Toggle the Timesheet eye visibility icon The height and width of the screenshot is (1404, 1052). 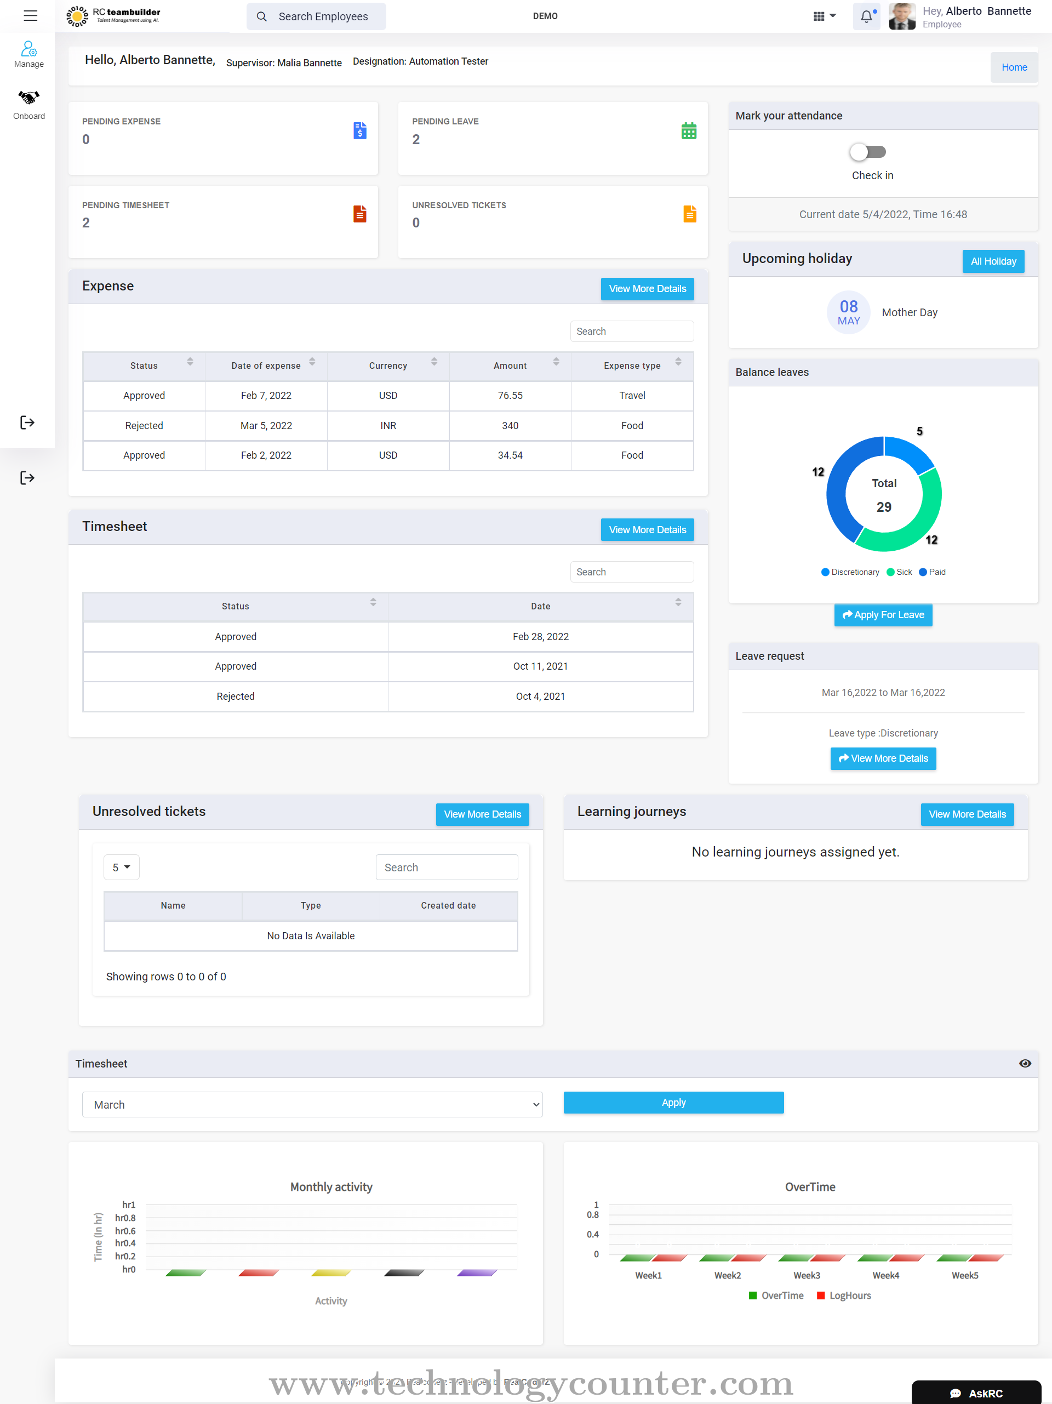point(1025,1063)
